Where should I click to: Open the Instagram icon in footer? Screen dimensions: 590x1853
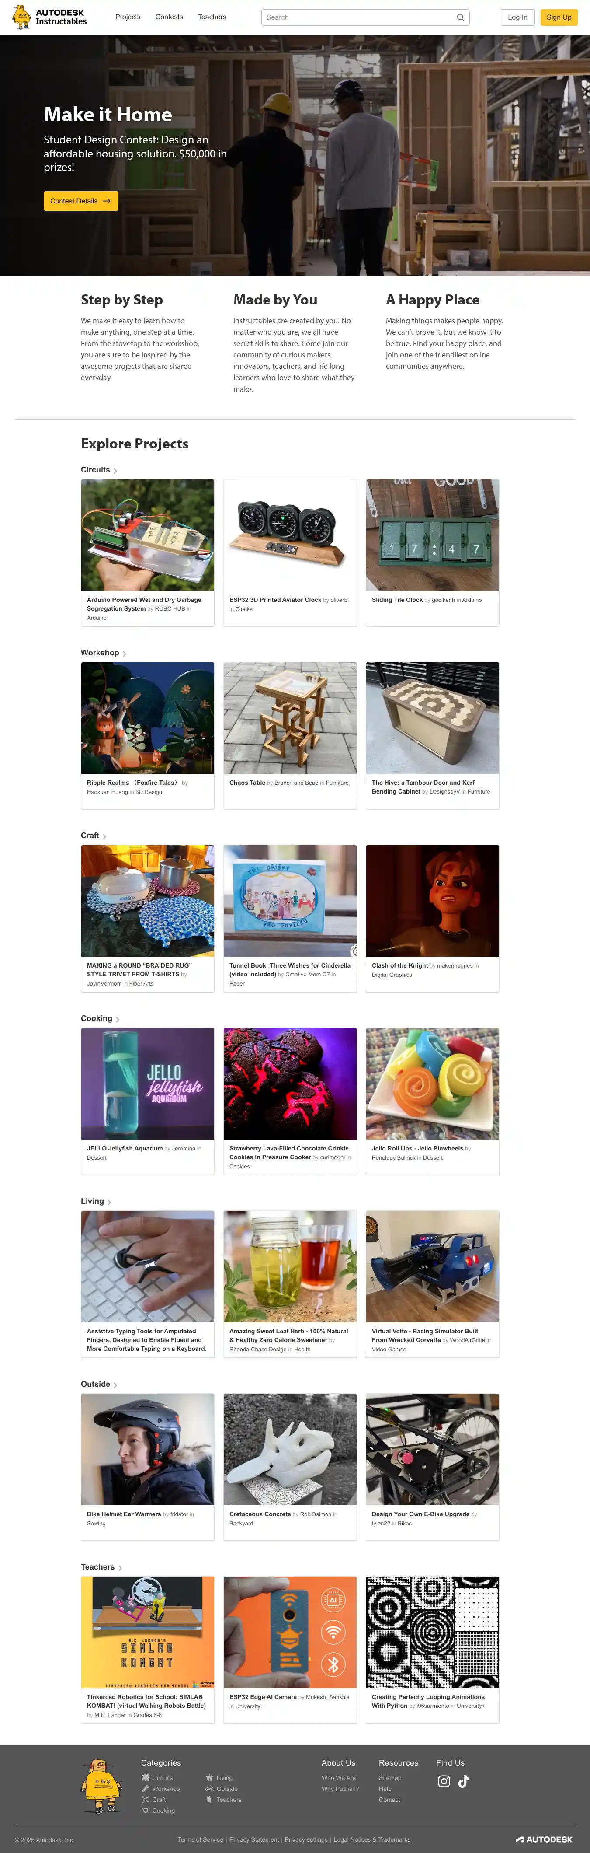coord(444,1781)
